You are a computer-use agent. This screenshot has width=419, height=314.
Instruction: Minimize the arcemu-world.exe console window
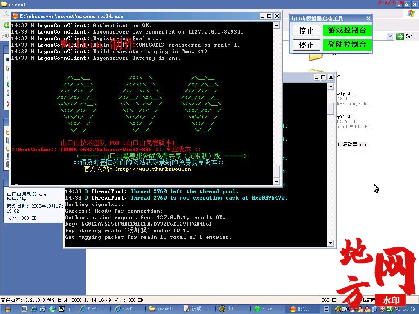click(x=262, y=16)
